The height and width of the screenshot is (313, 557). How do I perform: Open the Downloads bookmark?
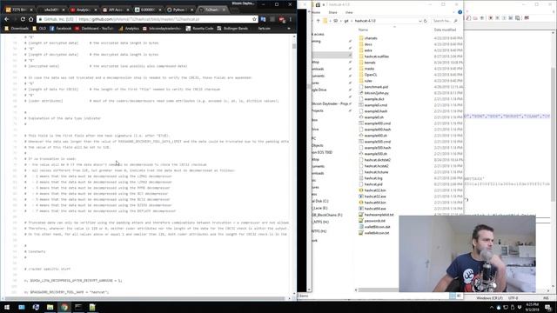(x=17, y=29)
